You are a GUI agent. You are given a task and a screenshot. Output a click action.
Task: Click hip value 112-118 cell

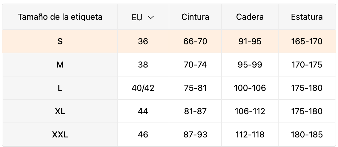pyautogui.click(x=250, y=134)
